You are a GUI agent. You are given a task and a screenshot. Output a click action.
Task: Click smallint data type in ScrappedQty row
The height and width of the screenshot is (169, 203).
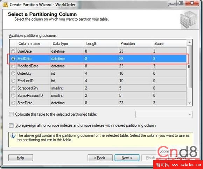67,88
